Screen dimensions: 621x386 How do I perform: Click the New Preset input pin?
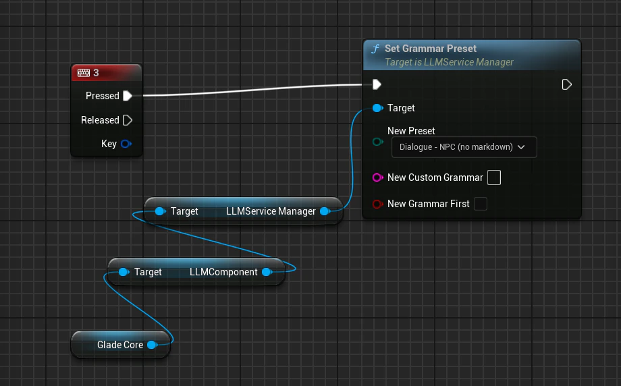click(378, 142)
